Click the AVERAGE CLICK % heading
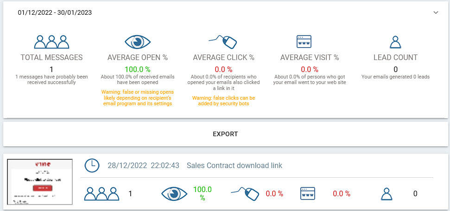 click(x=223, y=58)
